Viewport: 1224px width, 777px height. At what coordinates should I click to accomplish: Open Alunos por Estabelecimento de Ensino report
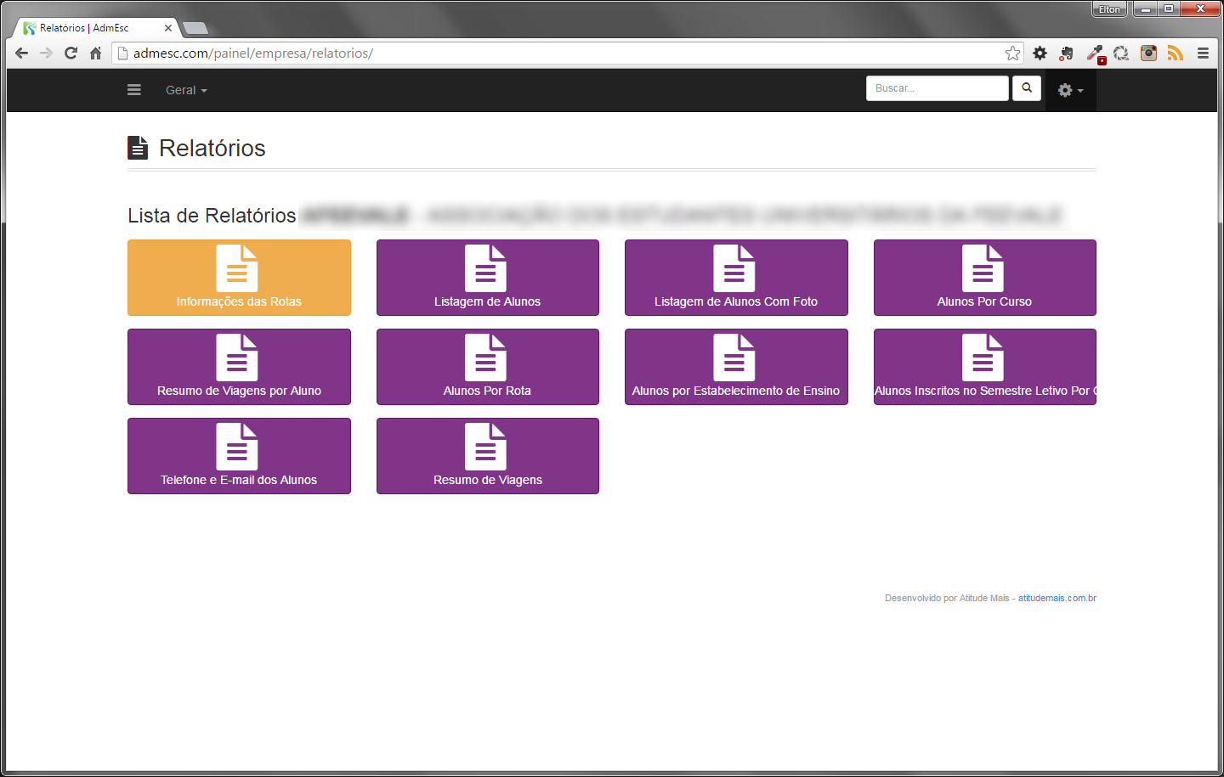(736, 367)
